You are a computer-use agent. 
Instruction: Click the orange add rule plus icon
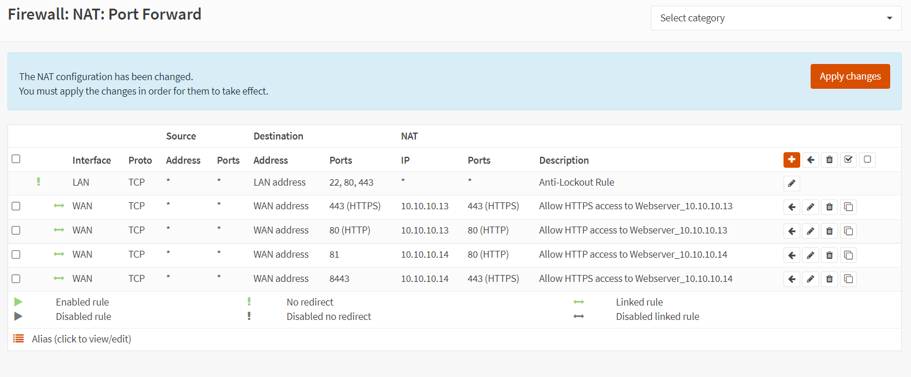click(x=792, y=160)
